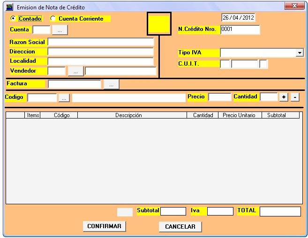
Task: Click the application icon in title bar
Action: point(8,7)
